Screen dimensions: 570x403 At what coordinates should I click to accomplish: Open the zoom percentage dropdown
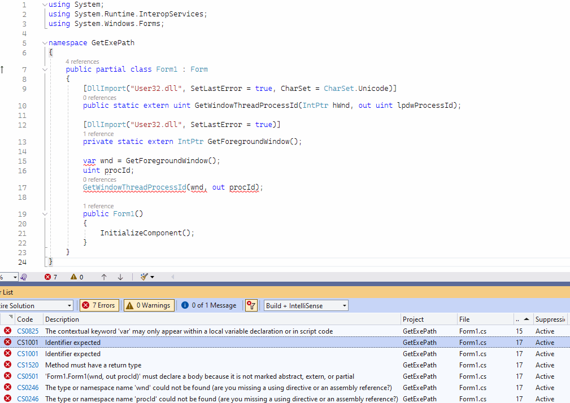(x=15, y=277)
